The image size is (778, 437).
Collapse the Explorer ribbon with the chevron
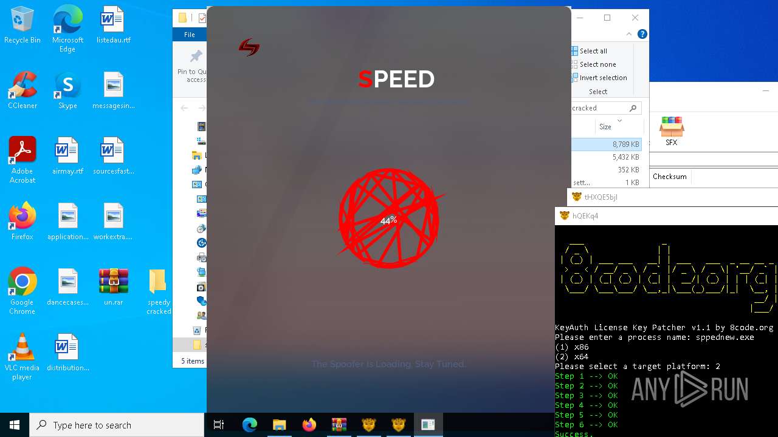630,34
